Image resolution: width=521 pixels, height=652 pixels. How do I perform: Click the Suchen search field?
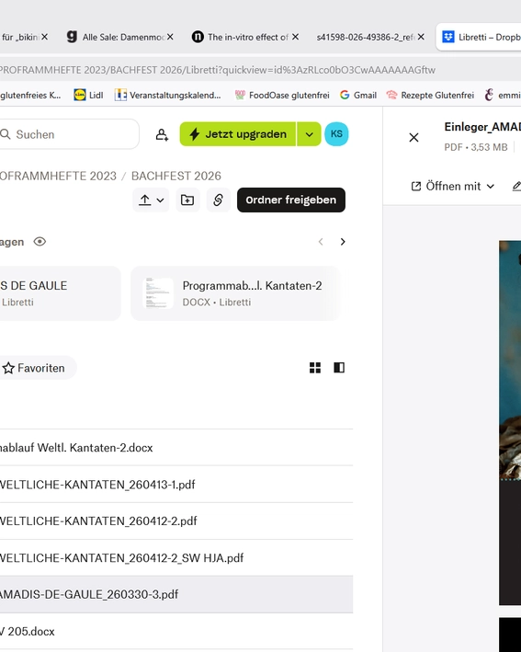pyautogui.click(x=69, y=134)
